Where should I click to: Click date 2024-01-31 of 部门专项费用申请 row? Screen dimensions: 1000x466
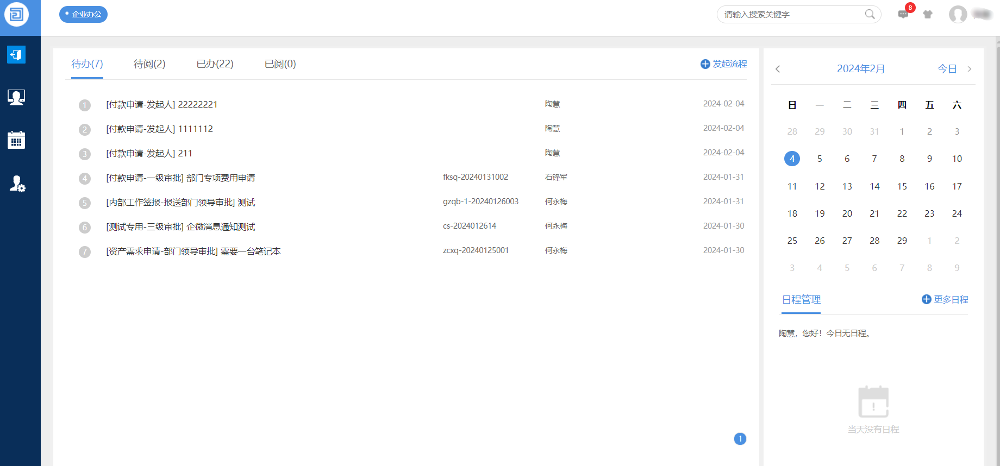tap(724, 177)
